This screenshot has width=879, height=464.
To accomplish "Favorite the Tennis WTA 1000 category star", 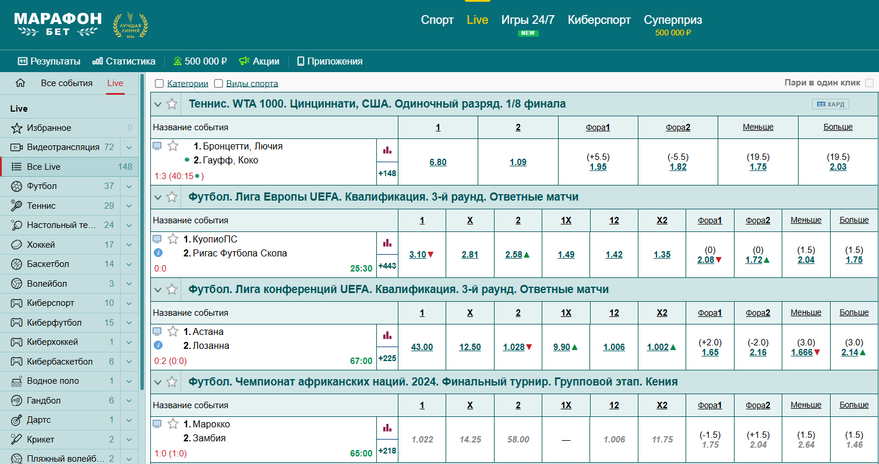I will (172, 104).
